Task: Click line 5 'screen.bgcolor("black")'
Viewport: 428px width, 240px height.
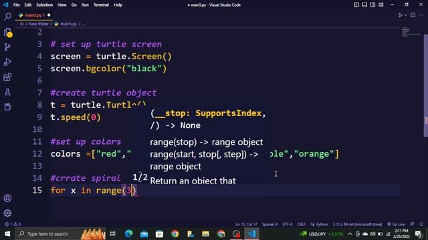Action: pos(108,68)
